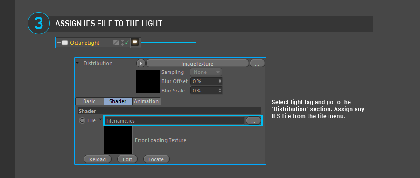The width and height of the screenshot is (420, 178).
Task: Click the Distribution label
Action: point(98,63)
